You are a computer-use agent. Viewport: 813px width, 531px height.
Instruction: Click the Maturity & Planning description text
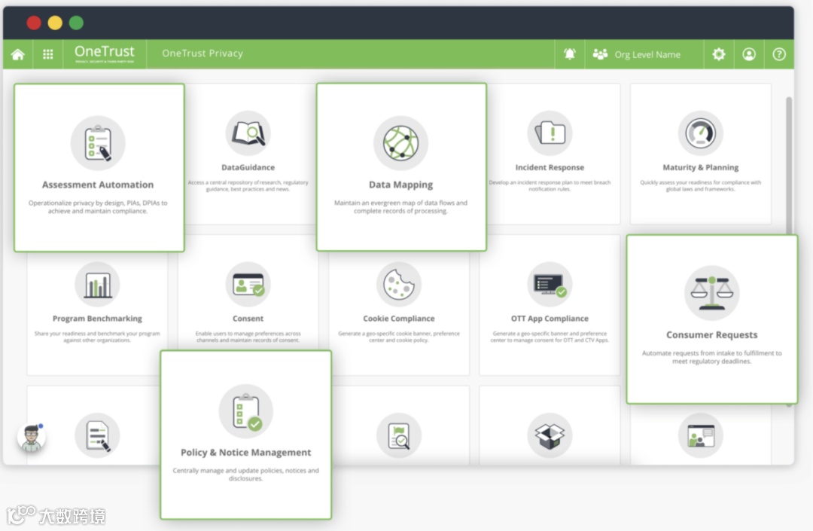tap(701, 185)
